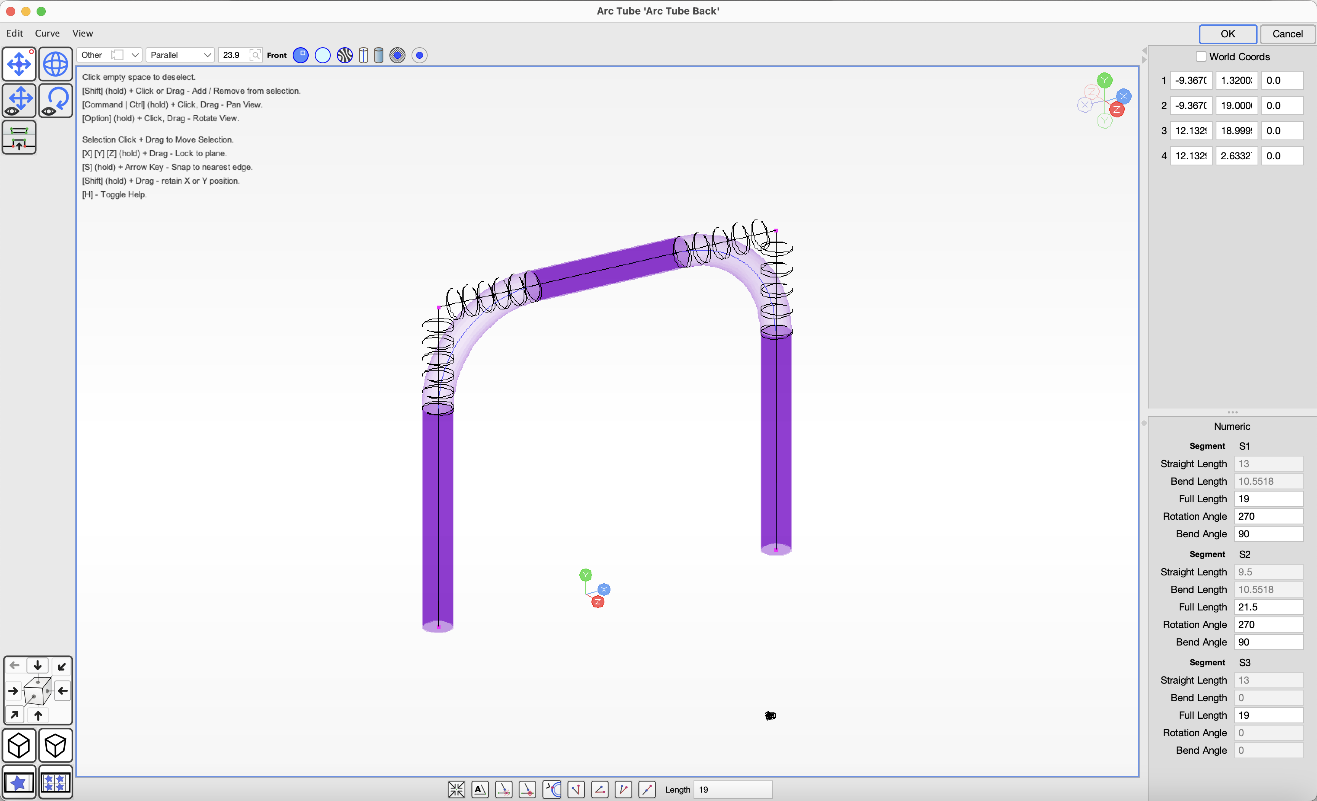Screen dimensions: 1317x801
Task: Click the top-view down arrow on cube
Action: pos(37,665)
